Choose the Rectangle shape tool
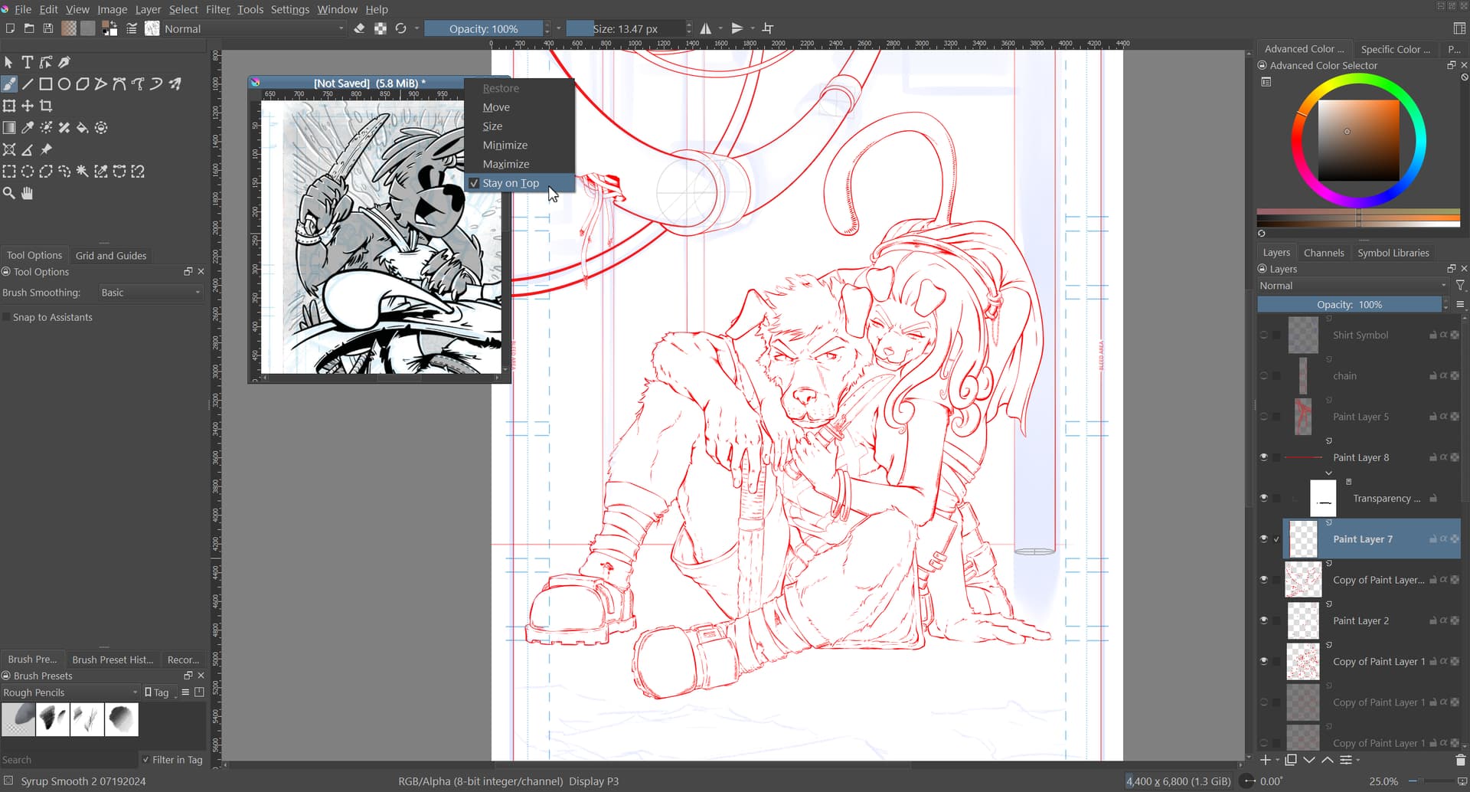 tap(46, 84)
